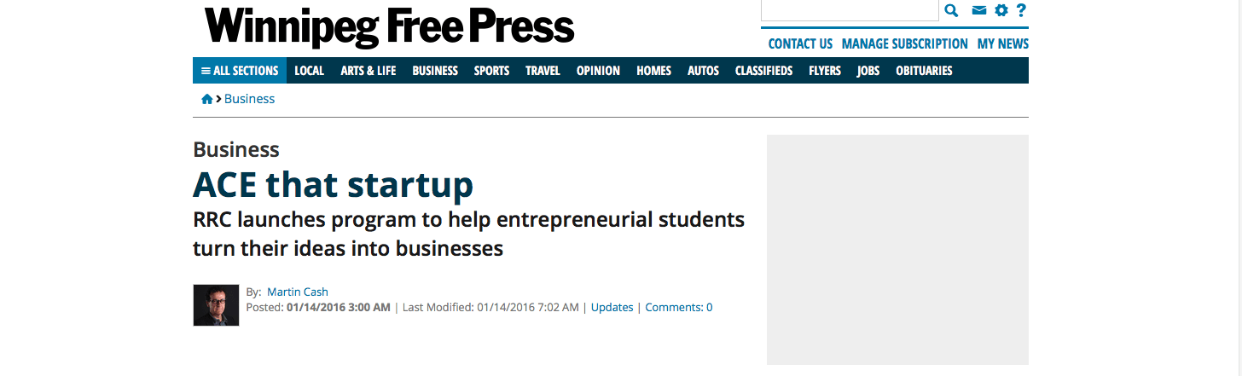Go to the Obituaries section
This screenshot has width=1242, height=376.
click(924, 71)
